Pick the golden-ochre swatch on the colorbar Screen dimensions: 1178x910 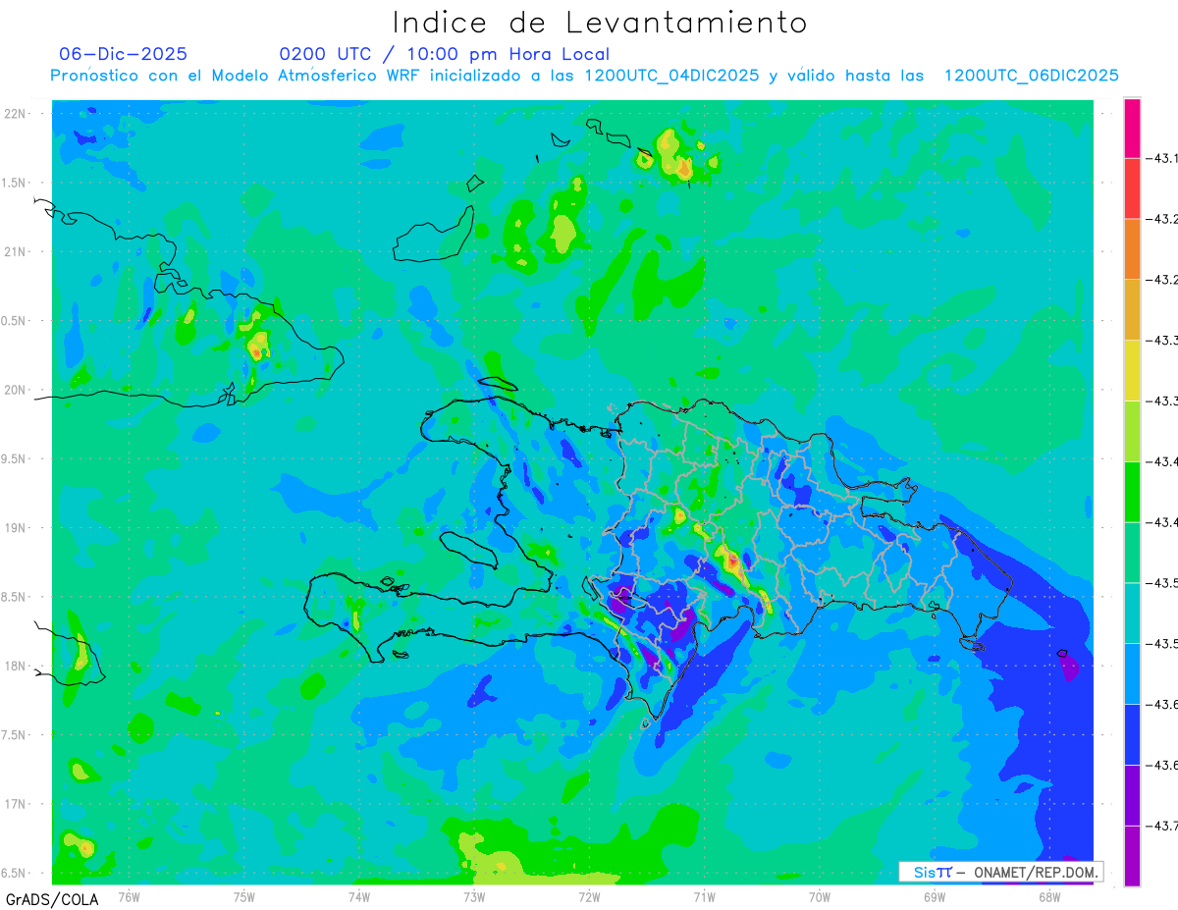tap(1132, 310)
